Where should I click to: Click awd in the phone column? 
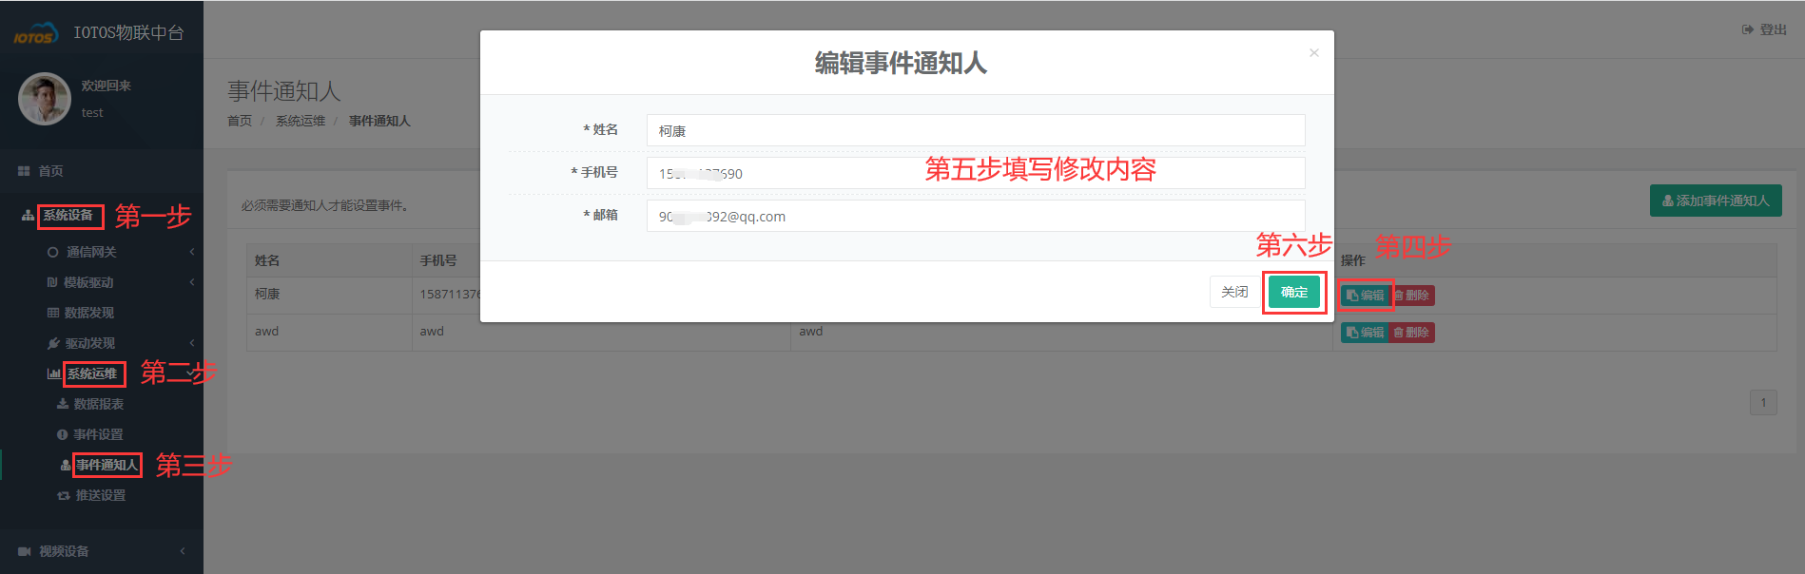432,332
